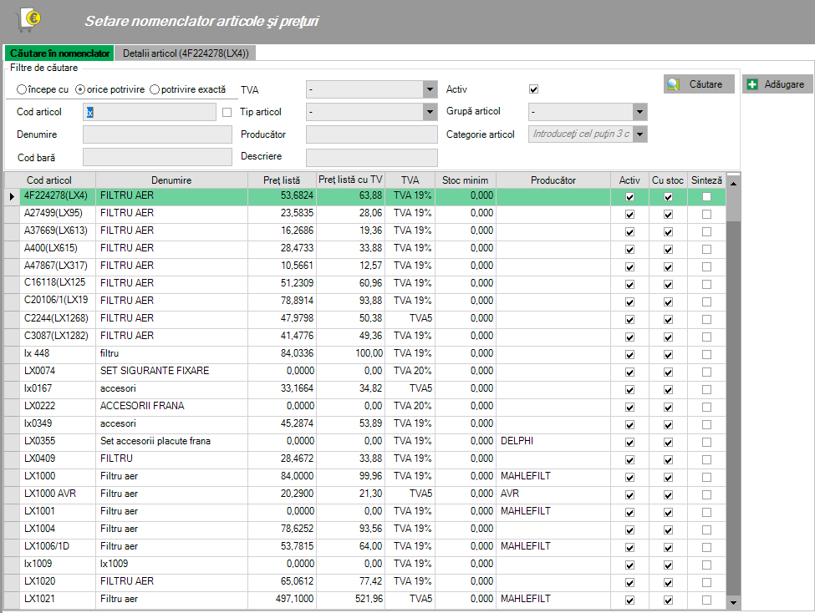
Task: Uncheck Cu stoc for row LX0074
Action: click(x=668, y=372)
